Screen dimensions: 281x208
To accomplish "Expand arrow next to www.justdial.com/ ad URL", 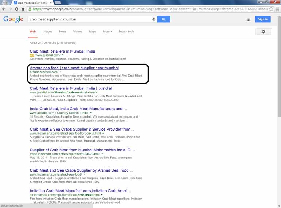I will [x=62, y=55].
